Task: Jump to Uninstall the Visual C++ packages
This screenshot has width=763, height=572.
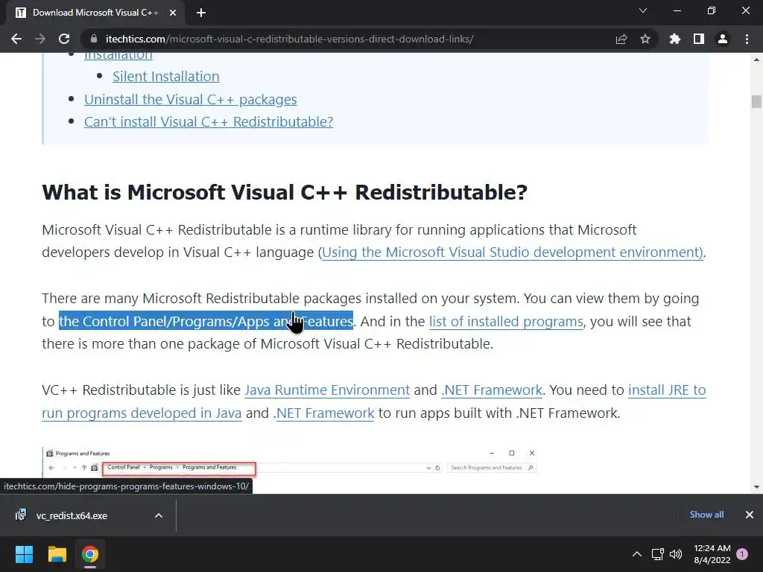Action: click(x=190, y=99)
